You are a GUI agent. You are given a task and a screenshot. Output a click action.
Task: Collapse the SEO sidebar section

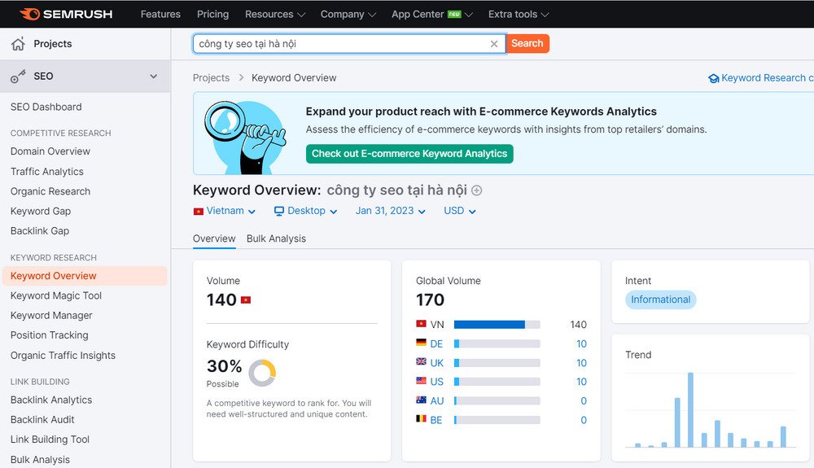point(154,77)
